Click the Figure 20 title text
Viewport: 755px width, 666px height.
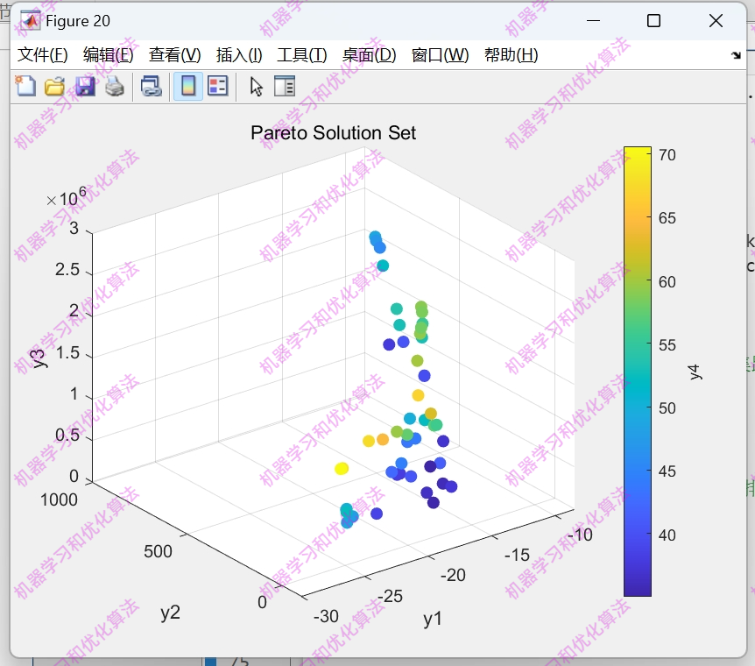[78, 21]
